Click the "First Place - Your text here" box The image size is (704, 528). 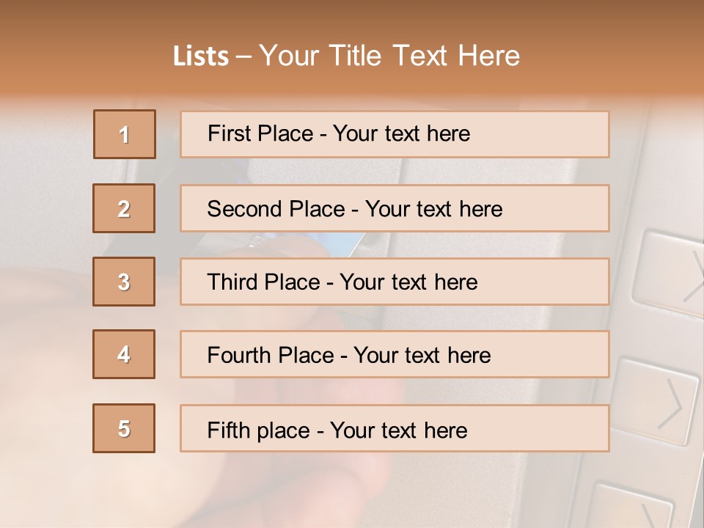pos(395,134)
